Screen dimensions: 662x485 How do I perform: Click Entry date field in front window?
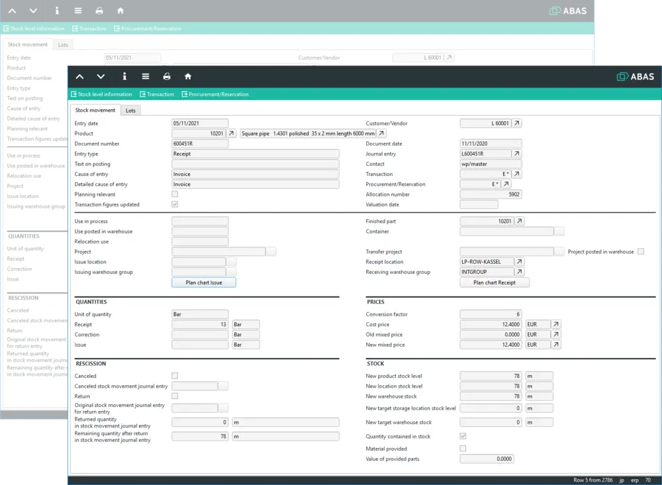coord(200,123)
